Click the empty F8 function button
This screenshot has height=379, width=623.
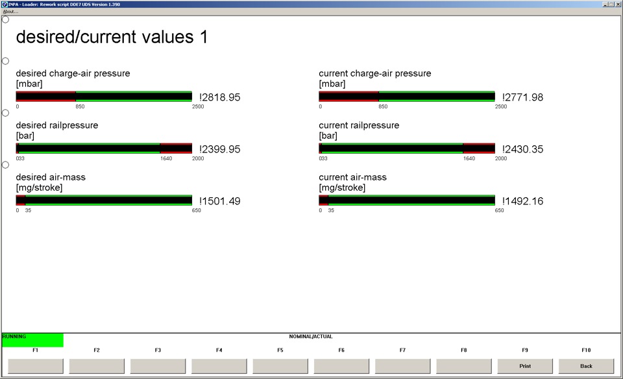(463, 366)
